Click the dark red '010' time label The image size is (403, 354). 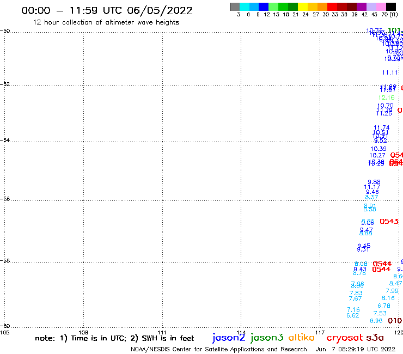pyautogui.click(x=395, y=321)
